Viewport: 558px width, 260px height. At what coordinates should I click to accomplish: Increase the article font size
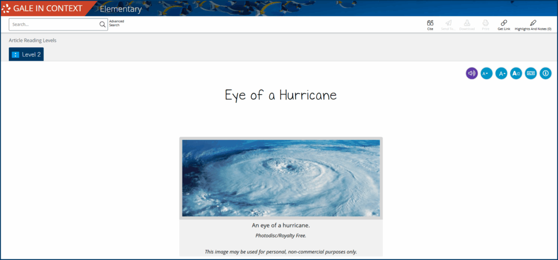(501, 73)
